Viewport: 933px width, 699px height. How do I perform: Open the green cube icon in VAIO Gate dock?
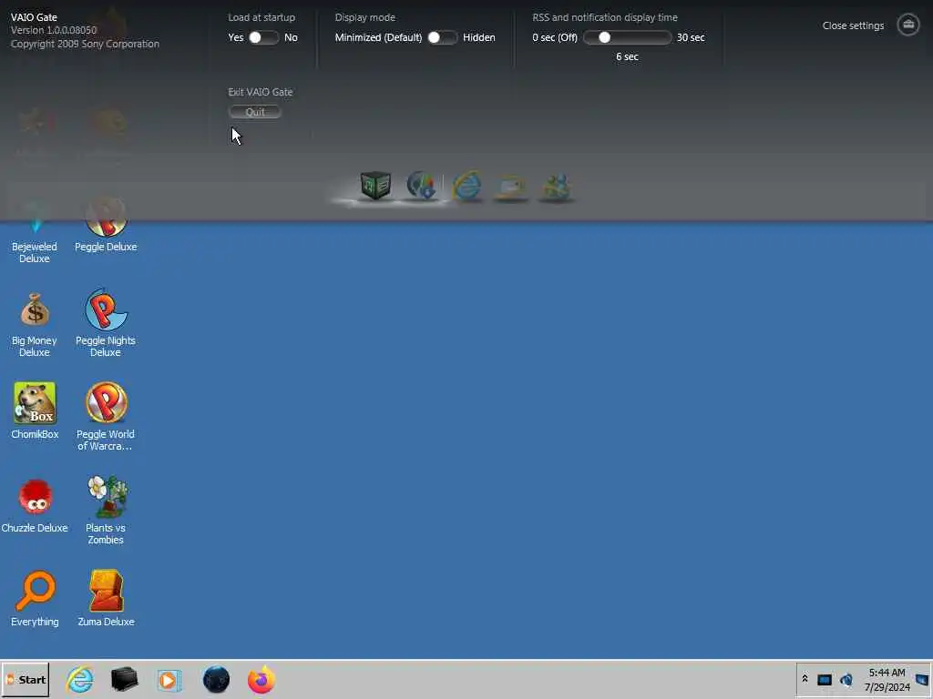click(375, 186)
